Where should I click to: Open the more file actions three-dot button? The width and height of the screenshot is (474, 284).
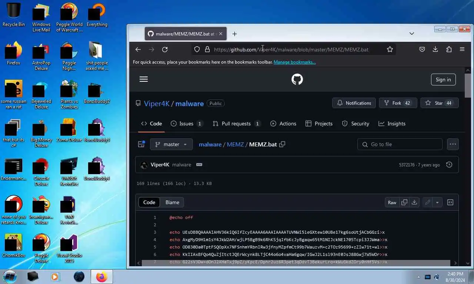pos(453,144)
